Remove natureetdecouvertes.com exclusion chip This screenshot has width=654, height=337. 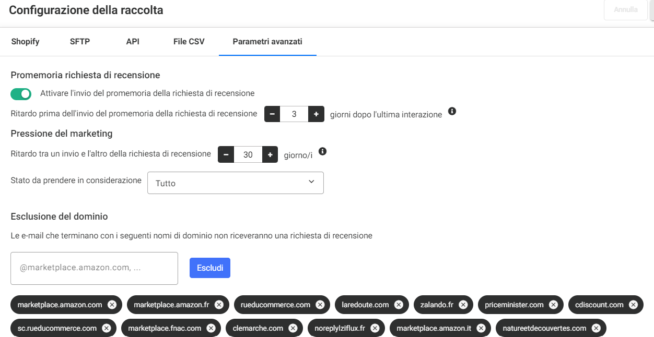tap(596, 328)
